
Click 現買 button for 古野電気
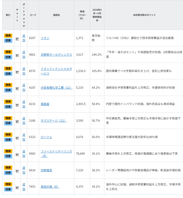[x=8, y=168]
